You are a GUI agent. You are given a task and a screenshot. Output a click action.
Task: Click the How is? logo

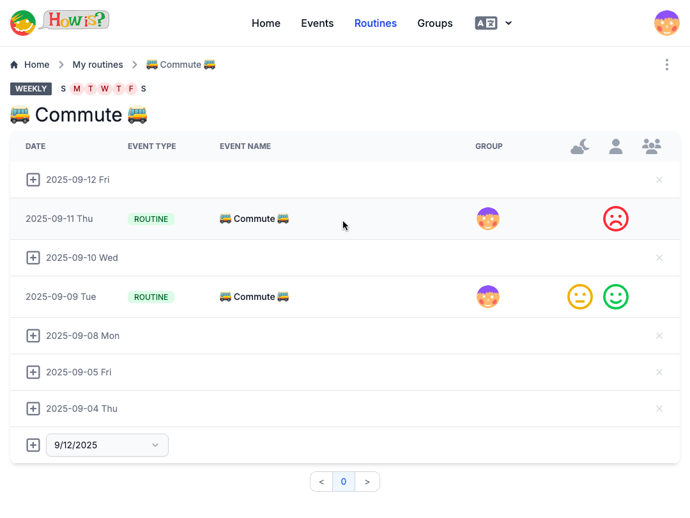(60, 22)
